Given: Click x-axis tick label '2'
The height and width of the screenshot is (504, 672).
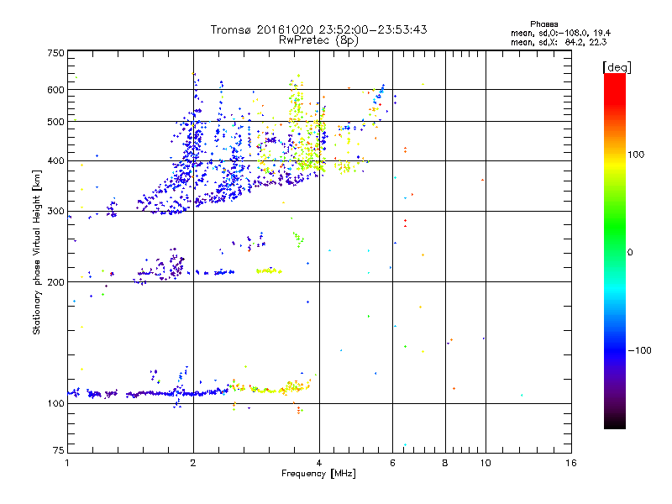Looking at the screenshot, I should [x=193, y=463].
